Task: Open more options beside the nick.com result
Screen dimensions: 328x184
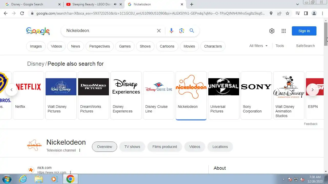Action: pyautogui.click(x=70, y=172)
